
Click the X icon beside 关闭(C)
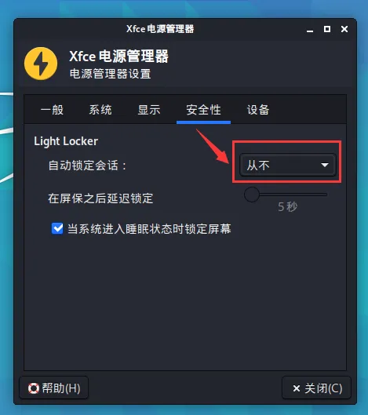pyautogui.click(x=297, y=388)
